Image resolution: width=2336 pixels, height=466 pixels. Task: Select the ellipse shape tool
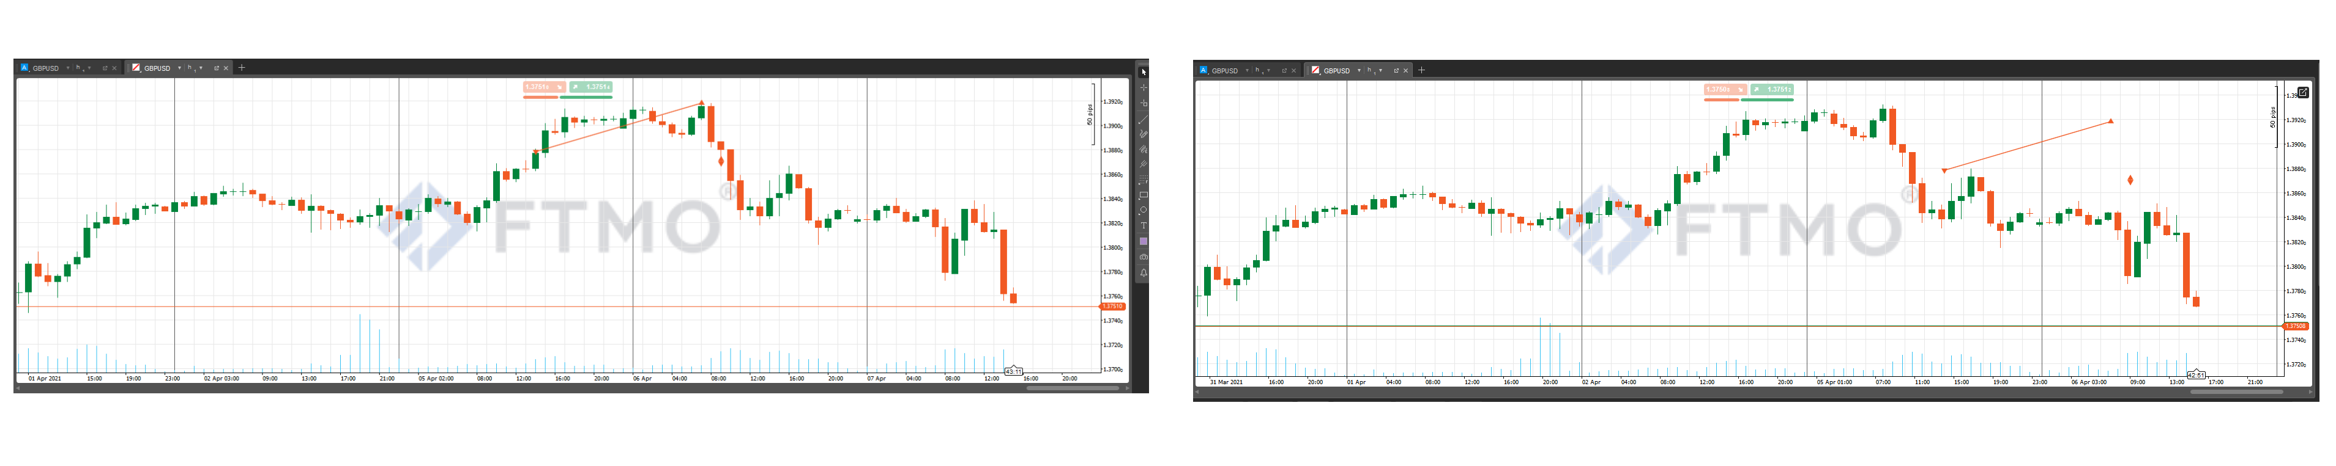1144,210
